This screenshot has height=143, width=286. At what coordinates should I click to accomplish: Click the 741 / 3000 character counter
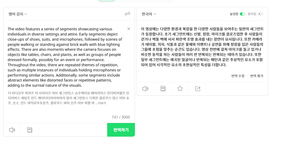(121, 117)
